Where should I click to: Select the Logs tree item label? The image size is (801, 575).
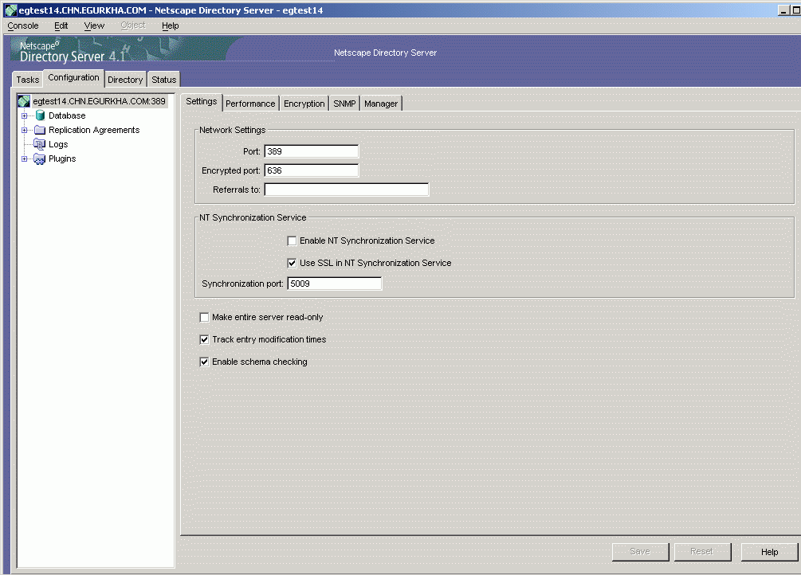click(58, 144)
